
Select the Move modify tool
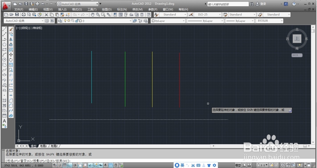11,55
